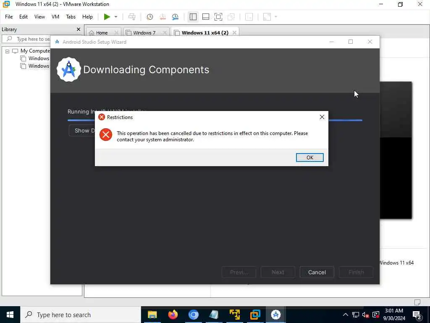Click the stretch guest display icon
430x323 pixels.
(x=267, y=17)
